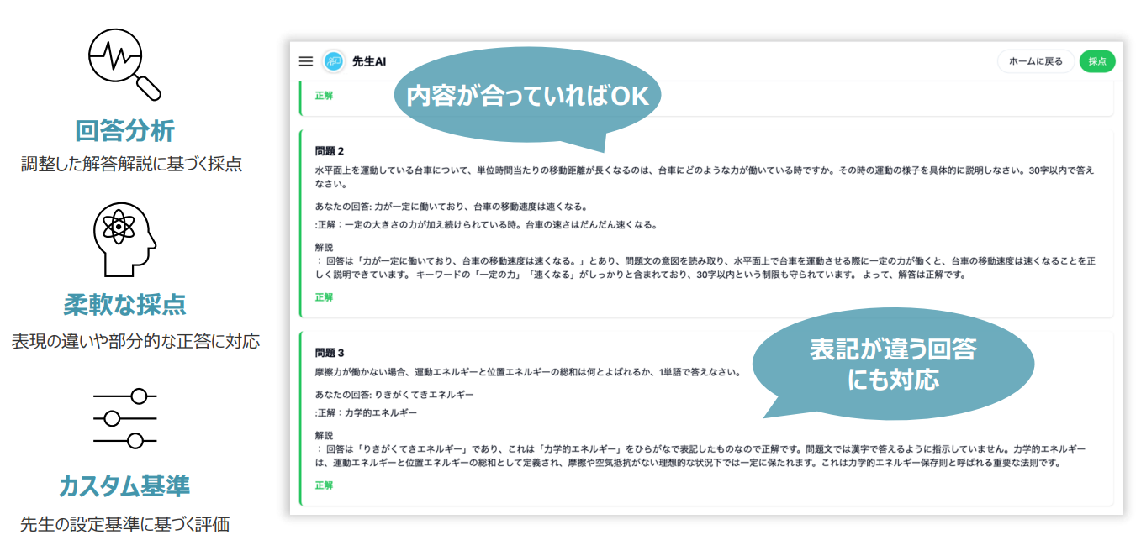Click 先生の設定基準に基づく評価 text
The width and height of the screenshot is (1141, 535).
125,524
